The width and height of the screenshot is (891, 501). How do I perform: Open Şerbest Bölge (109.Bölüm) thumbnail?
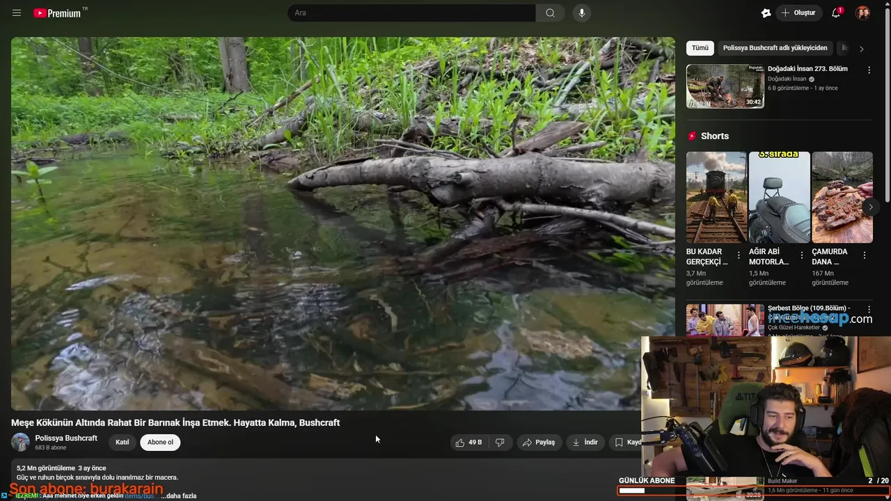click(725, 320)
